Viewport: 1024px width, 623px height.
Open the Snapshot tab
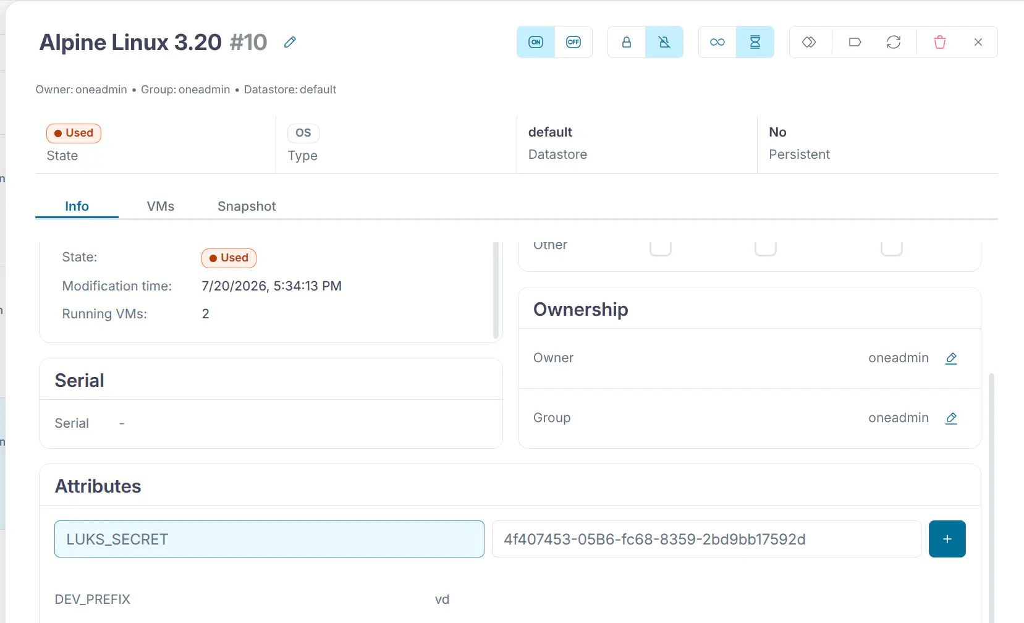point(247,206)
